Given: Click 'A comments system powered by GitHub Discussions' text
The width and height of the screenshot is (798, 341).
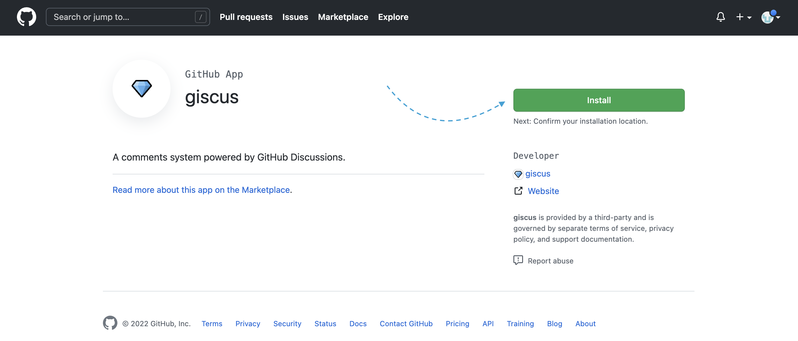Looking at the screenshot, I should 228,157.
